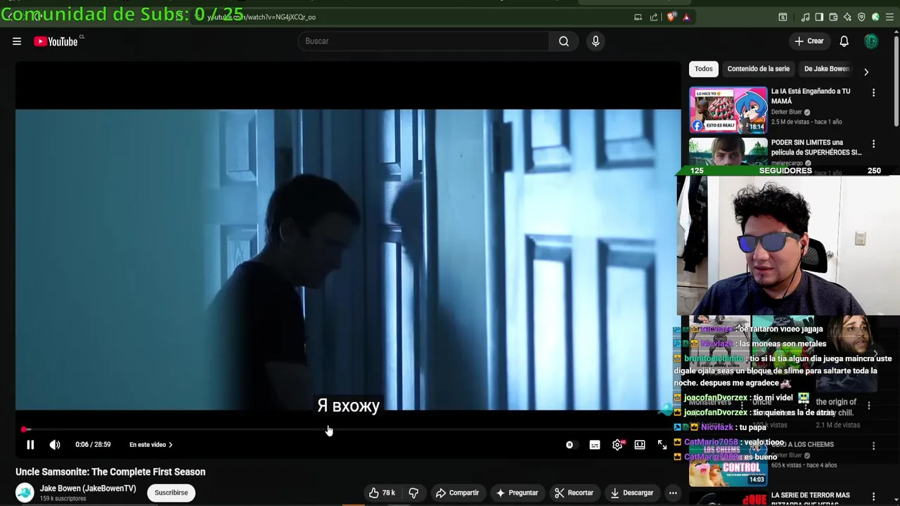Click the search magnifier button
The height and width of the screenshot is (506, 900).
pyautogui.click(x=564, y=41)
